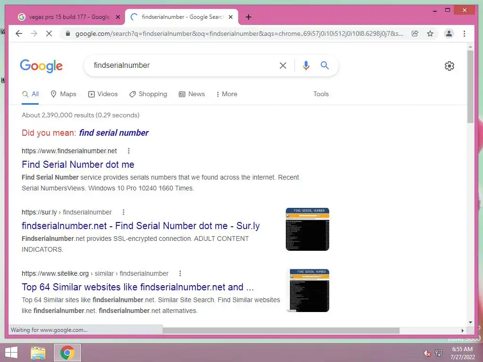
Task: Open options for findserialnumber.net result
Action: click(129, 151)
